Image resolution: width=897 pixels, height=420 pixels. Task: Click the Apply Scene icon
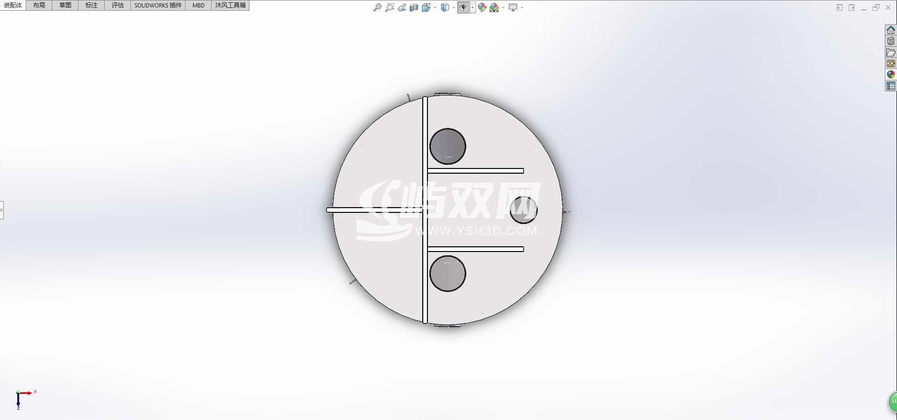494,7
